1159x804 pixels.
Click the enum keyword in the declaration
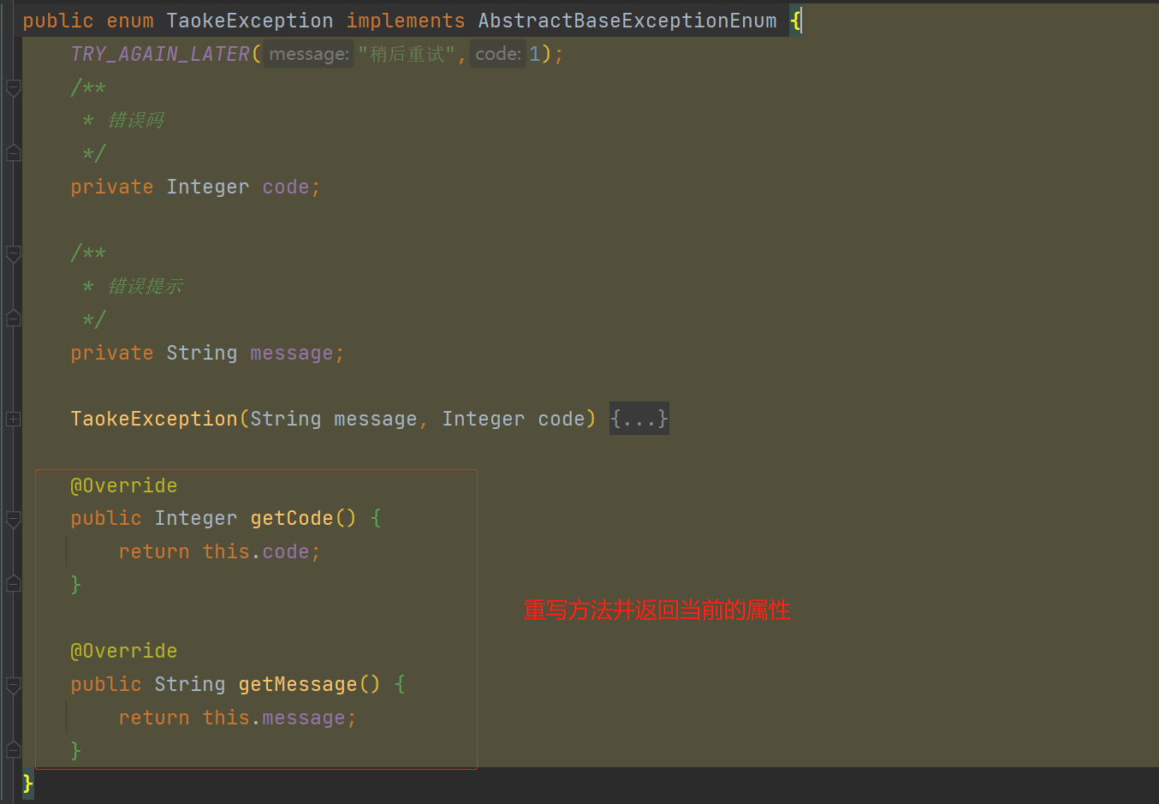point(130,21)
